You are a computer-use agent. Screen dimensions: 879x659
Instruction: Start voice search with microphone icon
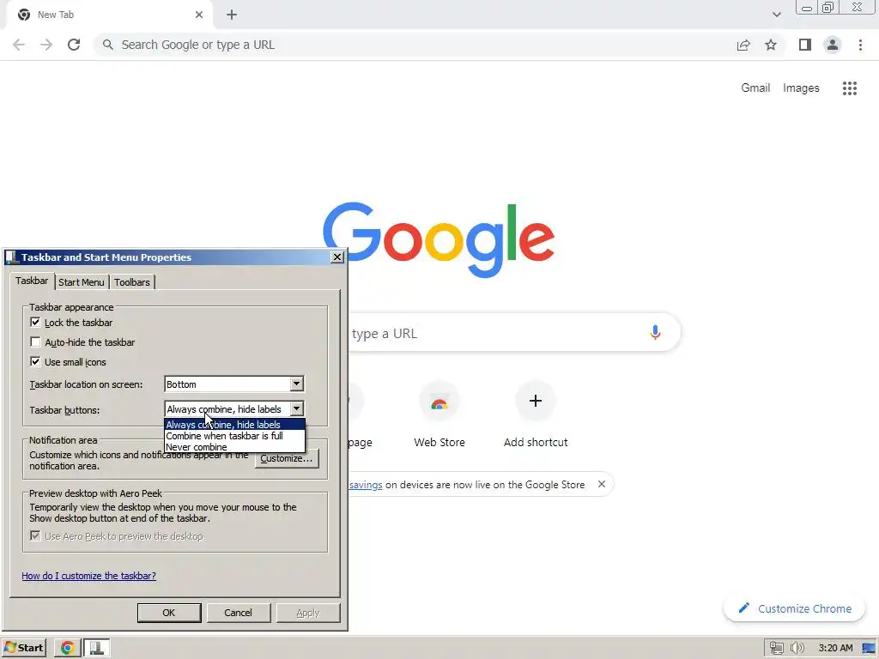[x=655, y=332]
